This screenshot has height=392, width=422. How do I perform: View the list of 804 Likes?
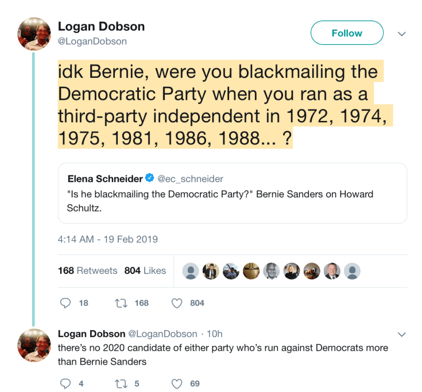[x=145, y=271]
